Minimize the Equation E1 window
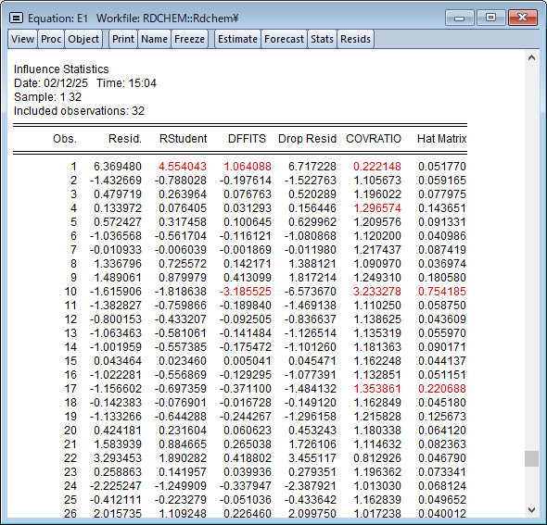 point(460,18)
